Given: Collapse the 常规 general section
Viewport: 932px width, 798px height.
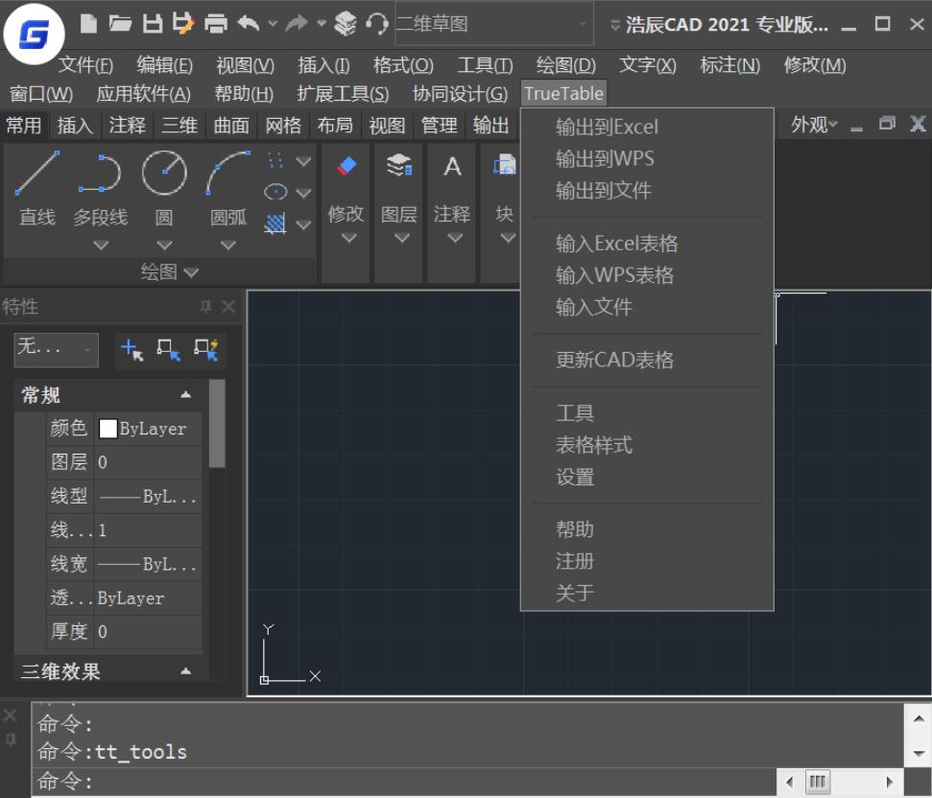Looking at the screenshot, I should pos(185,395).
